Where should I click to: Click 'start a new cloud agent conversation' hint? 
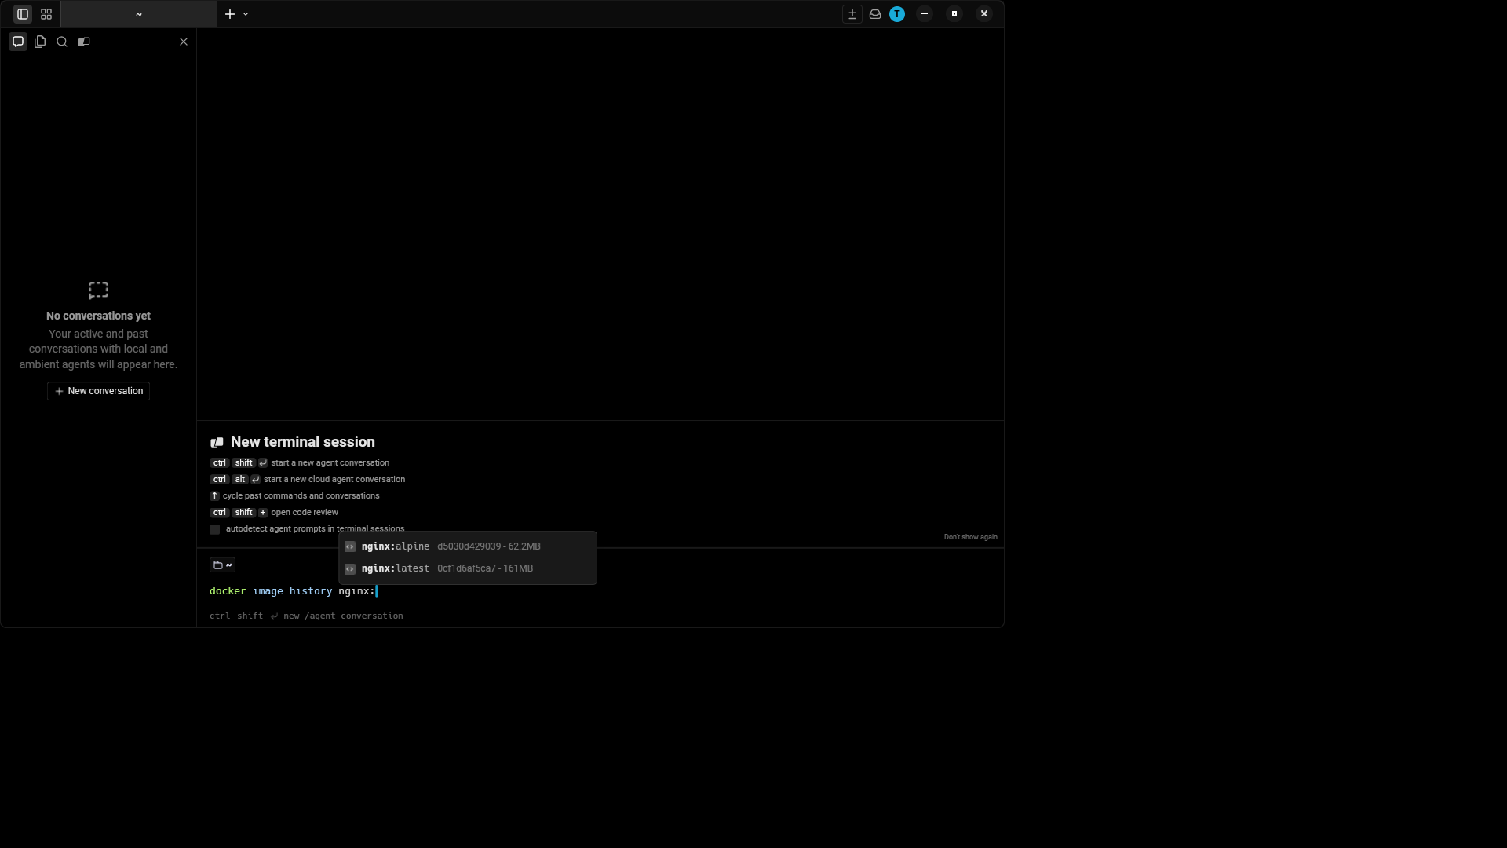pyautogui.click(x=334, y=480)
